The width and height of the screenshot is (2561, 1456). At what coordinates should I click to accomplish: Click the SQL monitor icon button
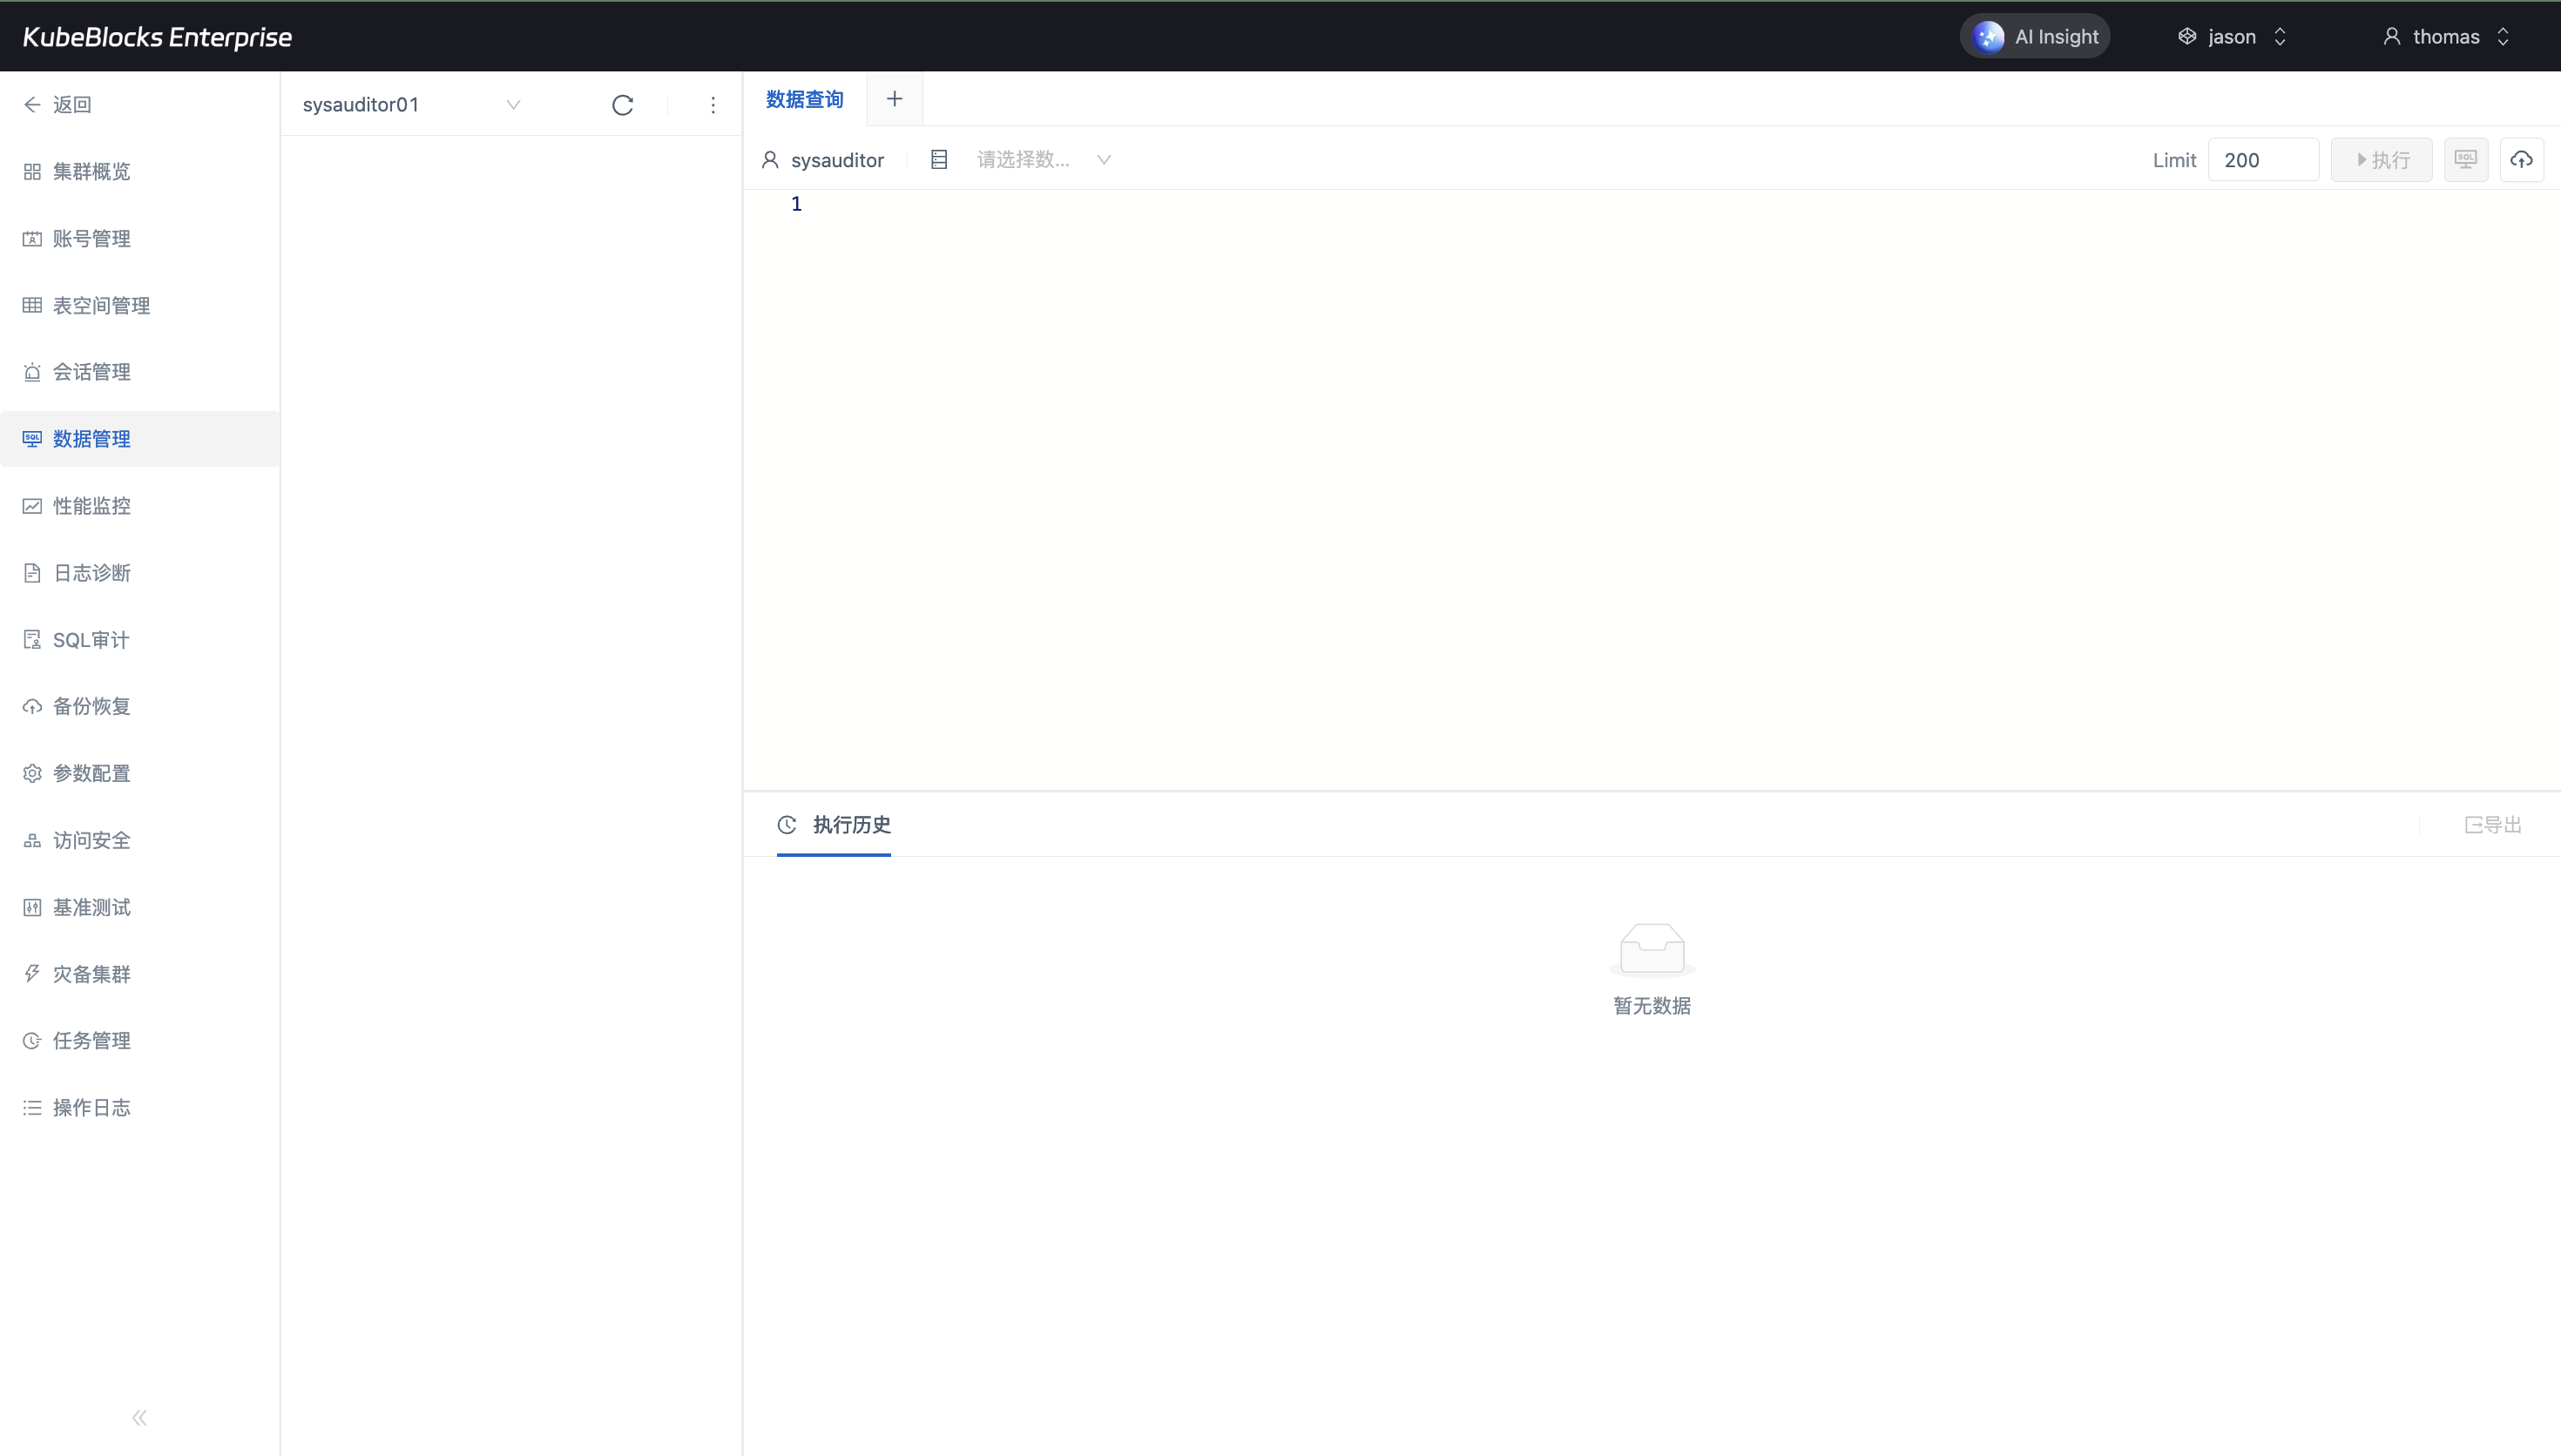[2465, 160]
